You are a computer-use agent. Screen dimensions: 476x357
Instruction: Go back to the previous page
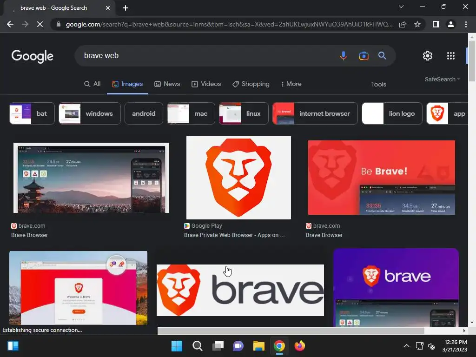click(x=10, y=24)
